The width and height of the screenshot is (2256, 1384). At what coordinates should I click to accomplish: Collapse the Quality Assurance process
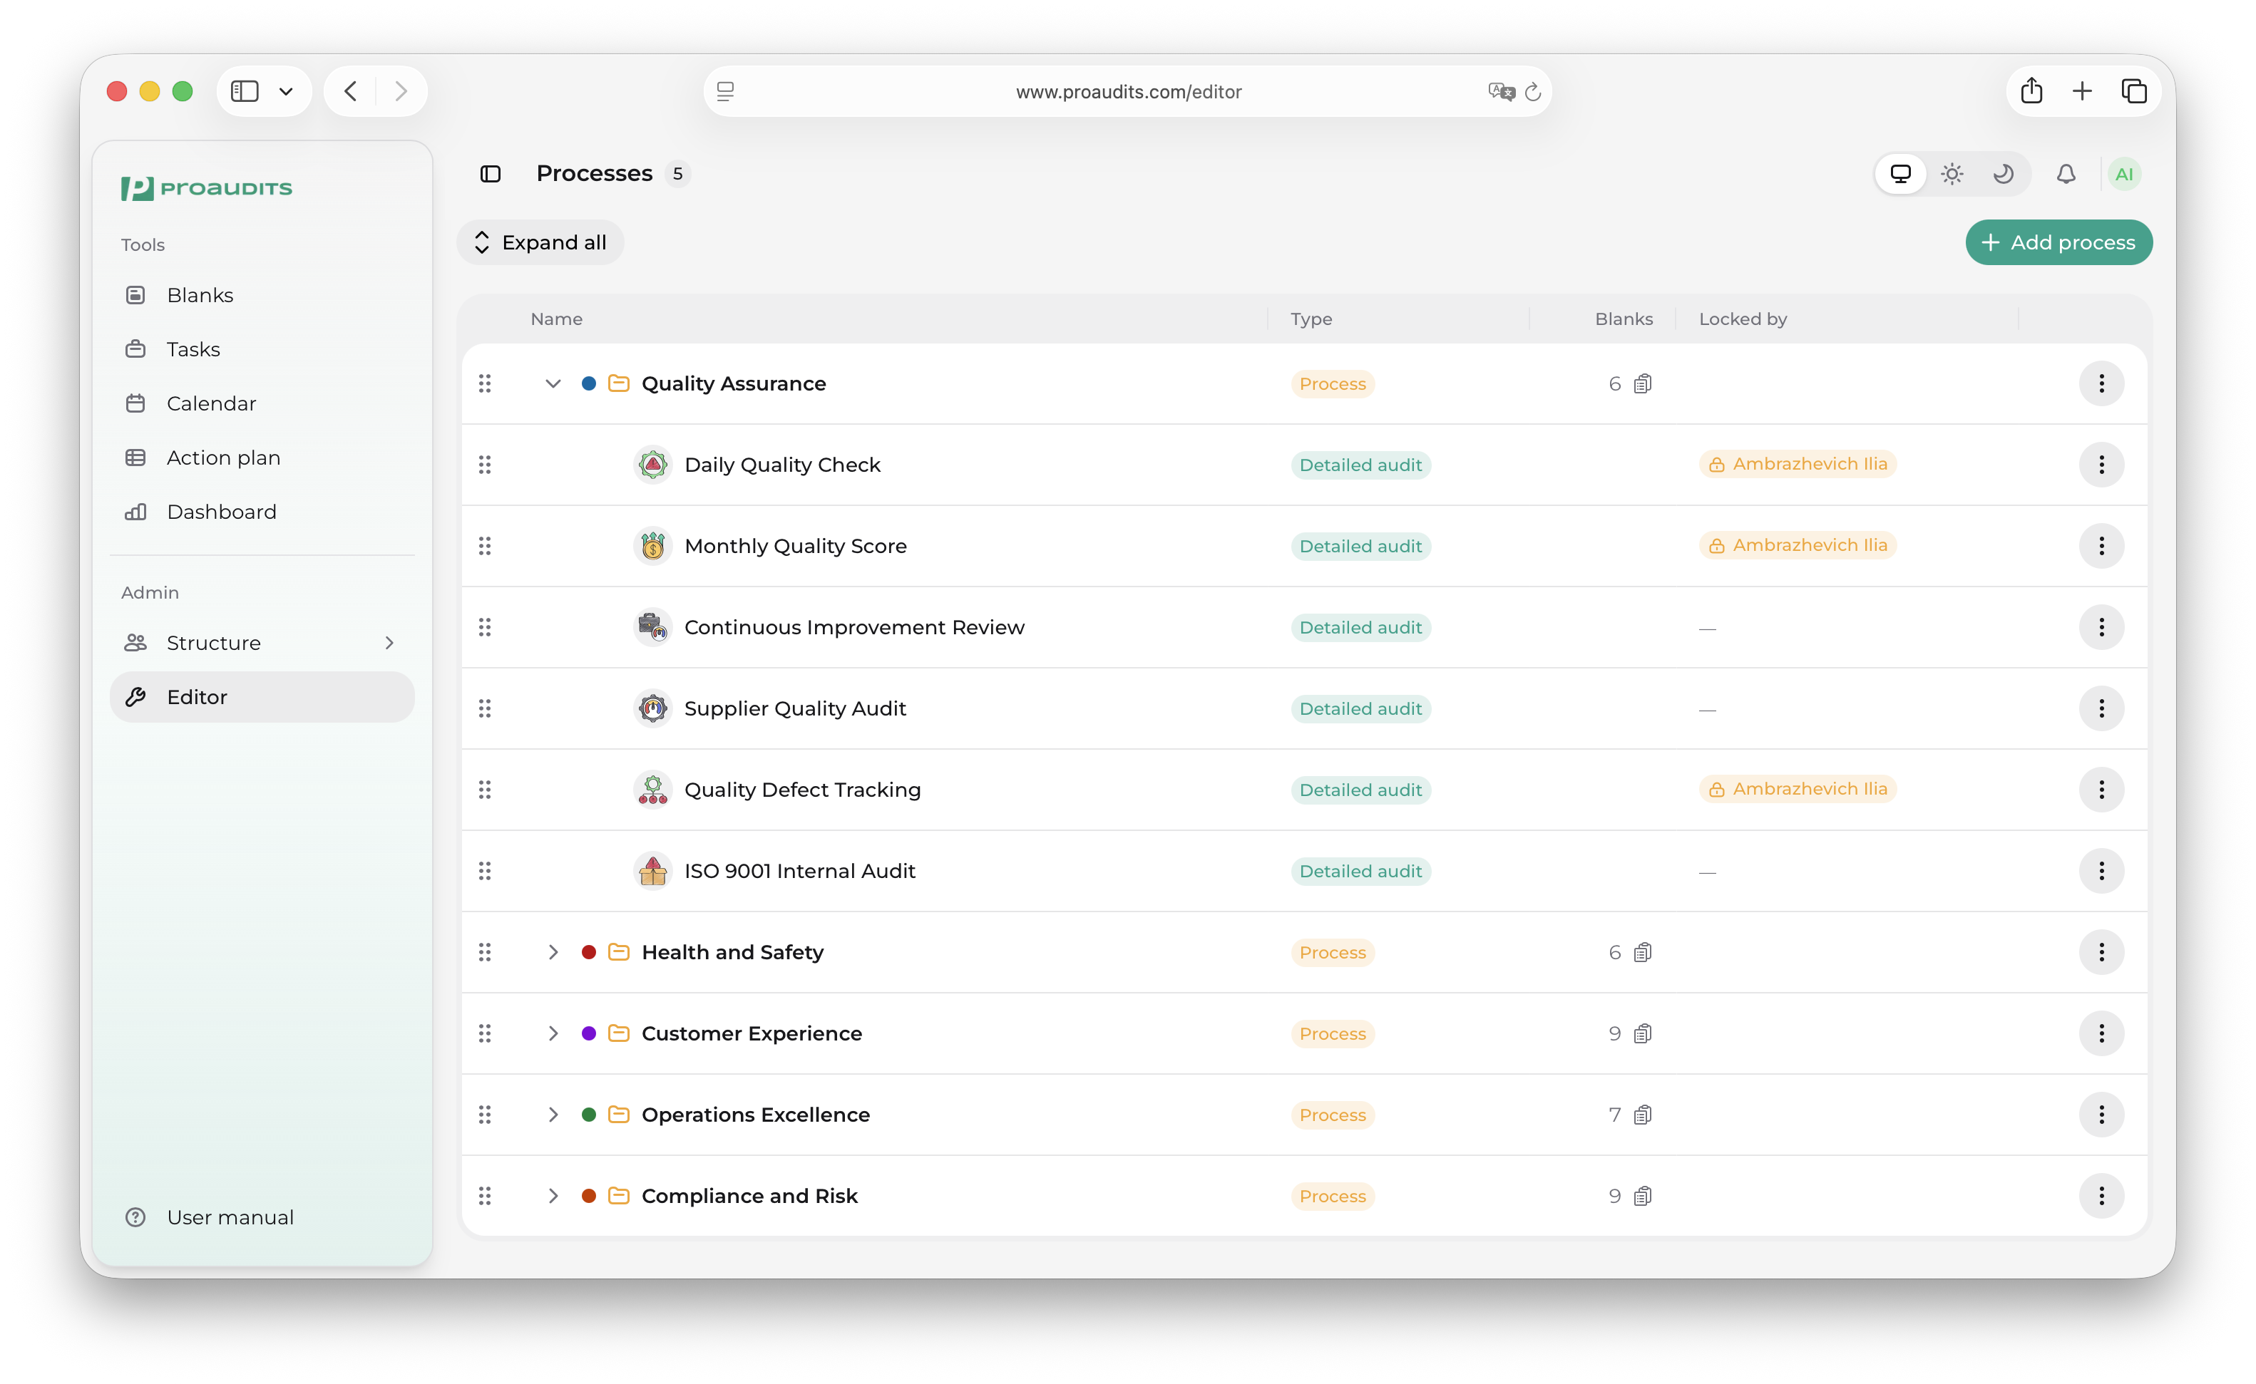(553, 383)
